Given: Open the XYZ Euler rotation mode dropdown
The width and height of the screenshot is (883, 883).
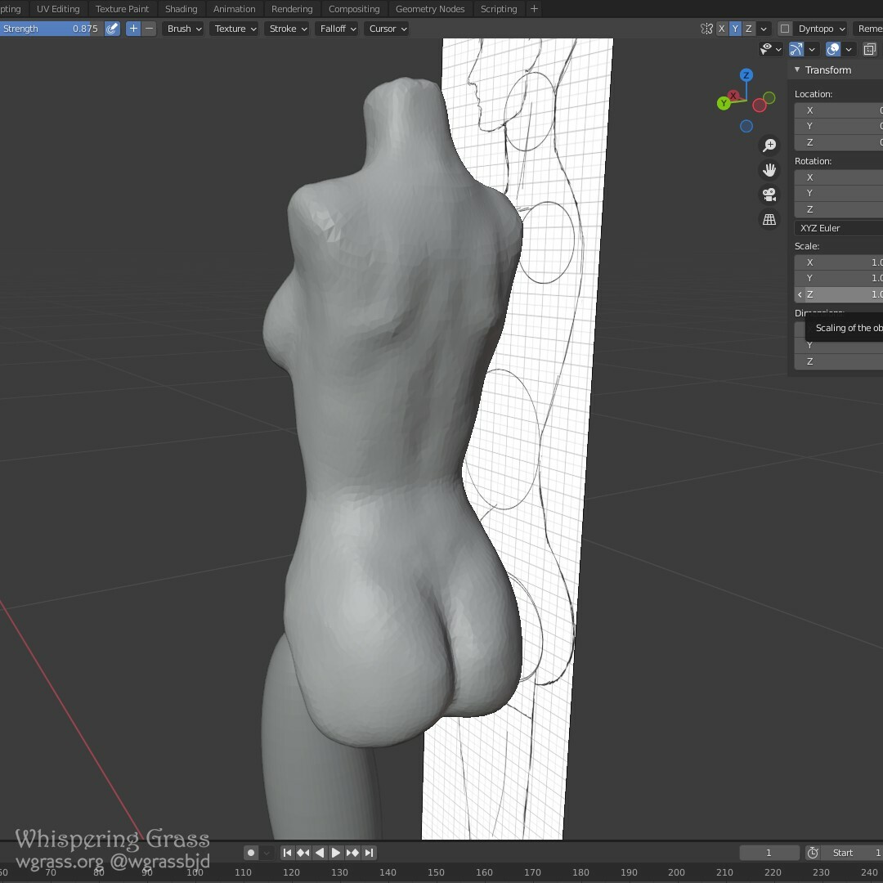Looking at the screenshot, I should (x=839, y=228).
